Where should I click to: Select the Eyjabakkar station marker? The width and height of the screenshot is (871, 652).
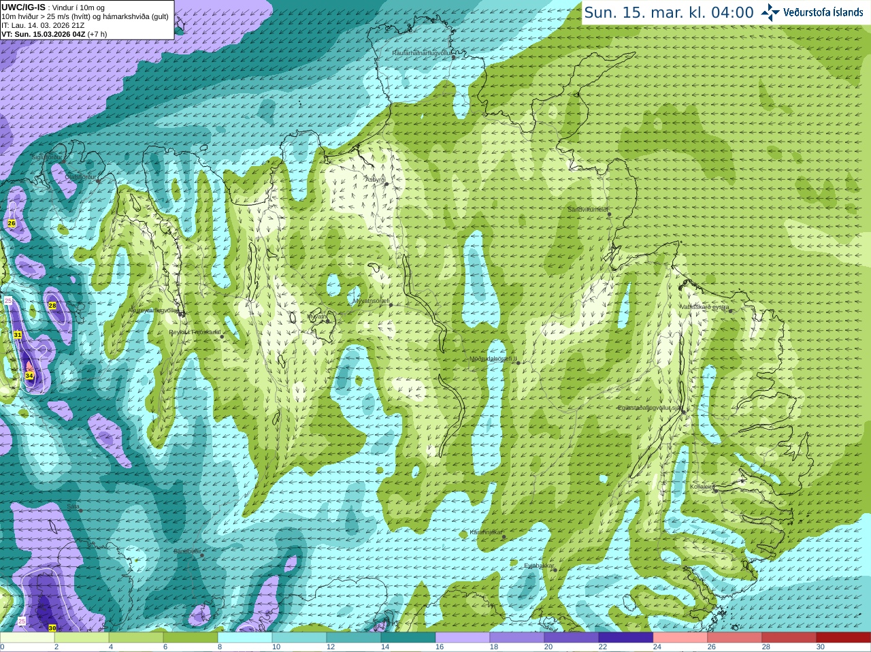[x=555, y=570]
